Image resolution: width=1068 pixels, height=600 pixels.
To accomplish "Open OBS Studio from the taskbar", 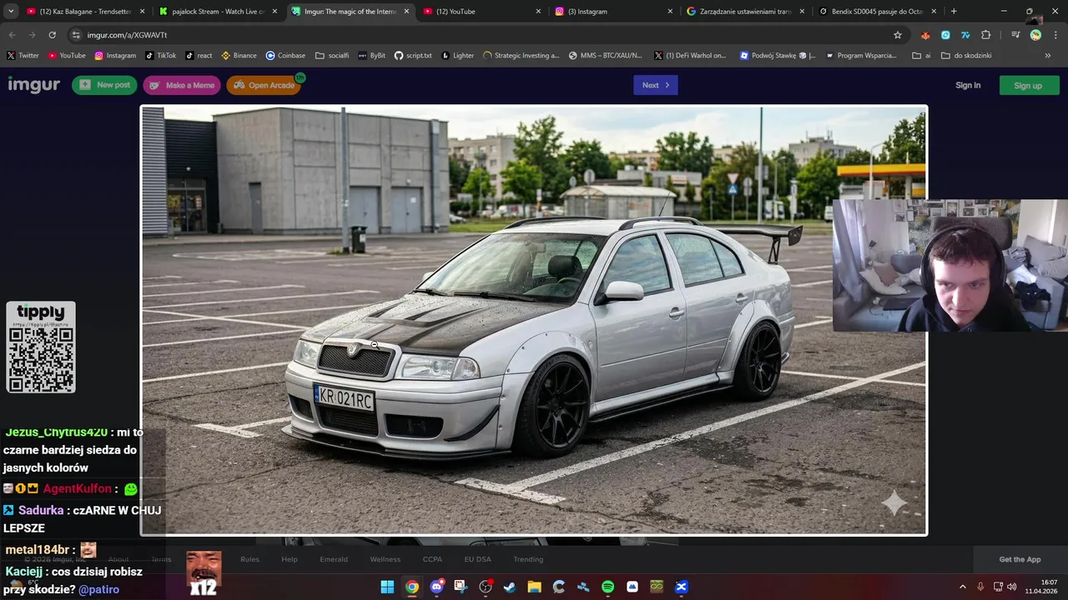I will 486,587.
